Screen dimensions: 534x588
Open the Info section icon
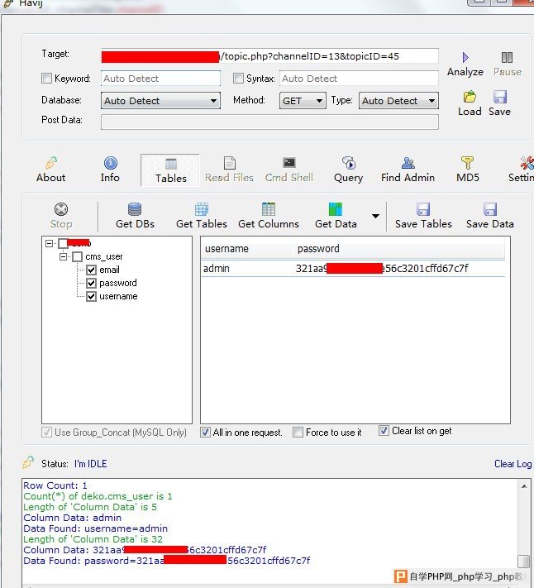click(x=110, y=163)
